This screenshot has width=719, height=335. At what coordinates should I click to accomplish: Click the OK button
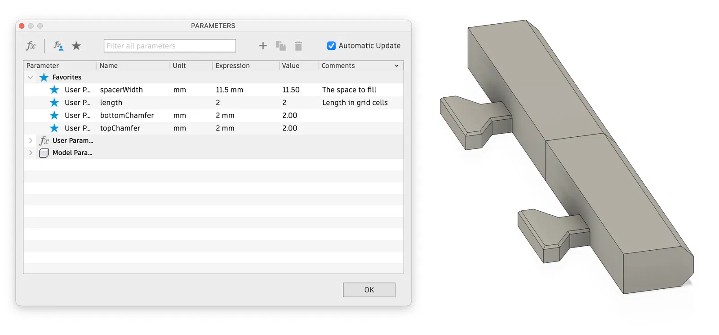tap(369, 290)
